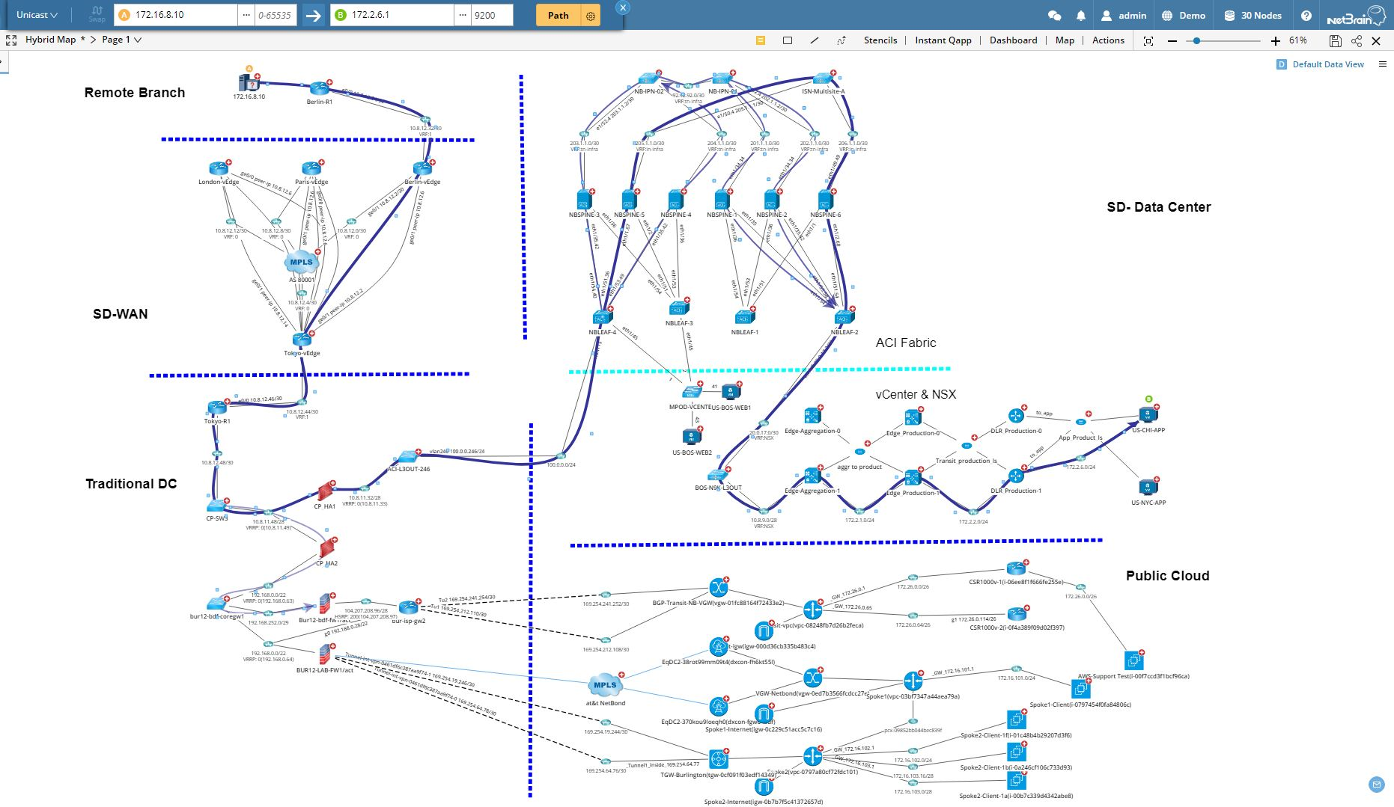Click the fit-to-screen icon in map toolbar
The height and width of the screenshot is (807, 1394).
[x=1148, y=40]
